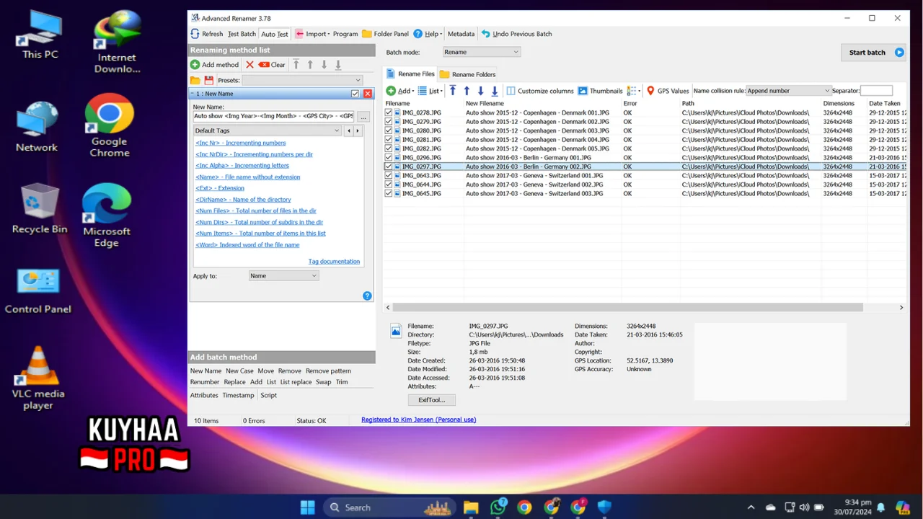Uncheck the IMG_0645.JPG checkbox
Viewport: 923px width, 519px height.
pyautogui.click(x=389, y=193)
